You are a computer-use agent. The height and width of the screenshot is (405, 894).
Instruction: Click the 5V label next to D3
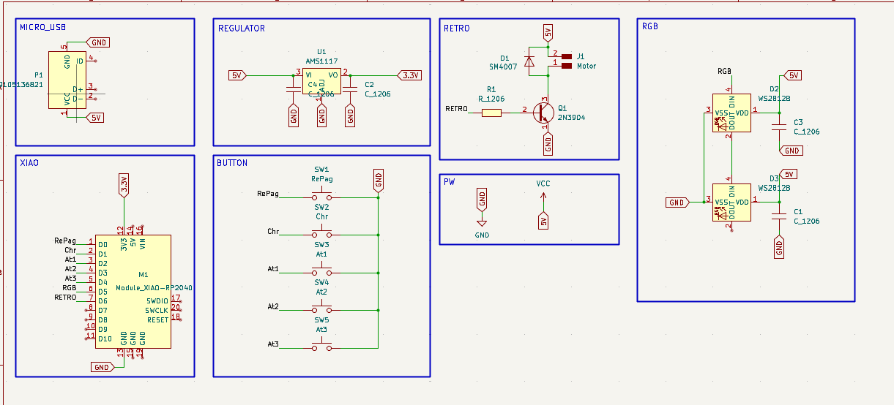click(x=788, y=174)
